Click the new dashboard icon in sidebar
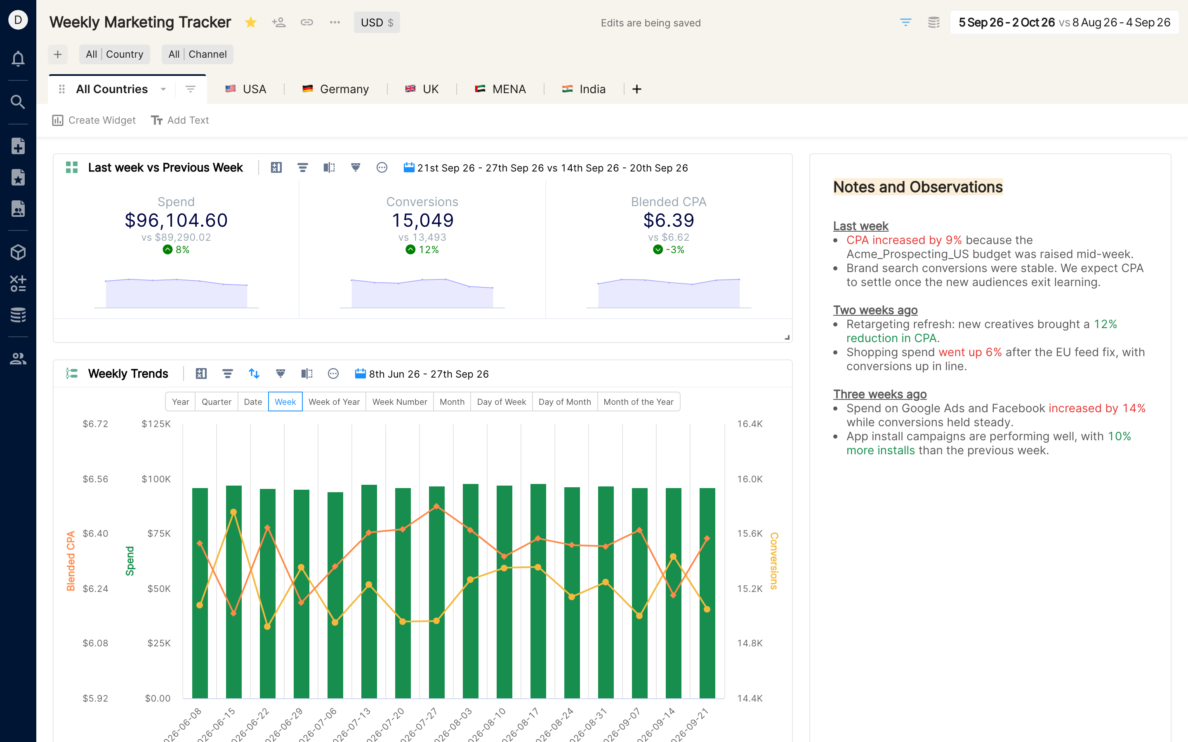 pos(18,146)
